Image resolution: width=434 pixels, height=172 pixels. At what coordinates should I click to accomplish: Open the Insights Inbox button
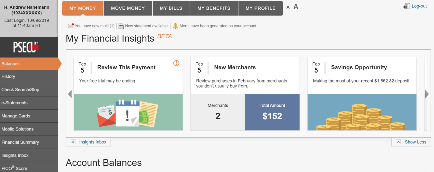click(x=88, y=142)
